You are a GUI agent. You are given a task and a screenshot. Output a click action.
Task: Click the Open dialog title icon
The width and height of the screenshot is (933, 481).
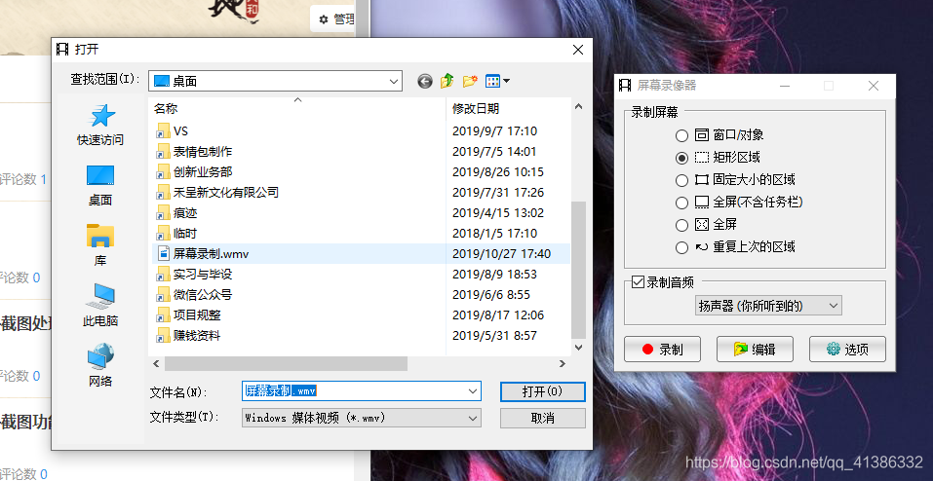pos(62,50)
